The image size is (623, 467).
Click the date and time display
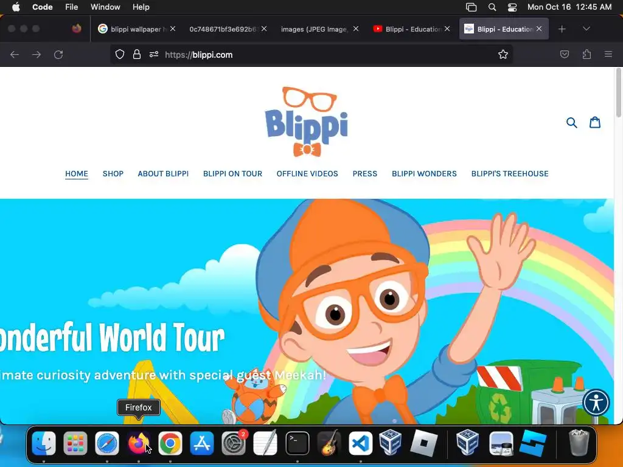pos(569,7)
